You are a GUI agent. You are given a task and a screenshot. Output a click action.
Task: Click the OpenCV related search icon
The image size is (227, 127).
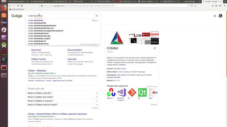coord(111,92)
